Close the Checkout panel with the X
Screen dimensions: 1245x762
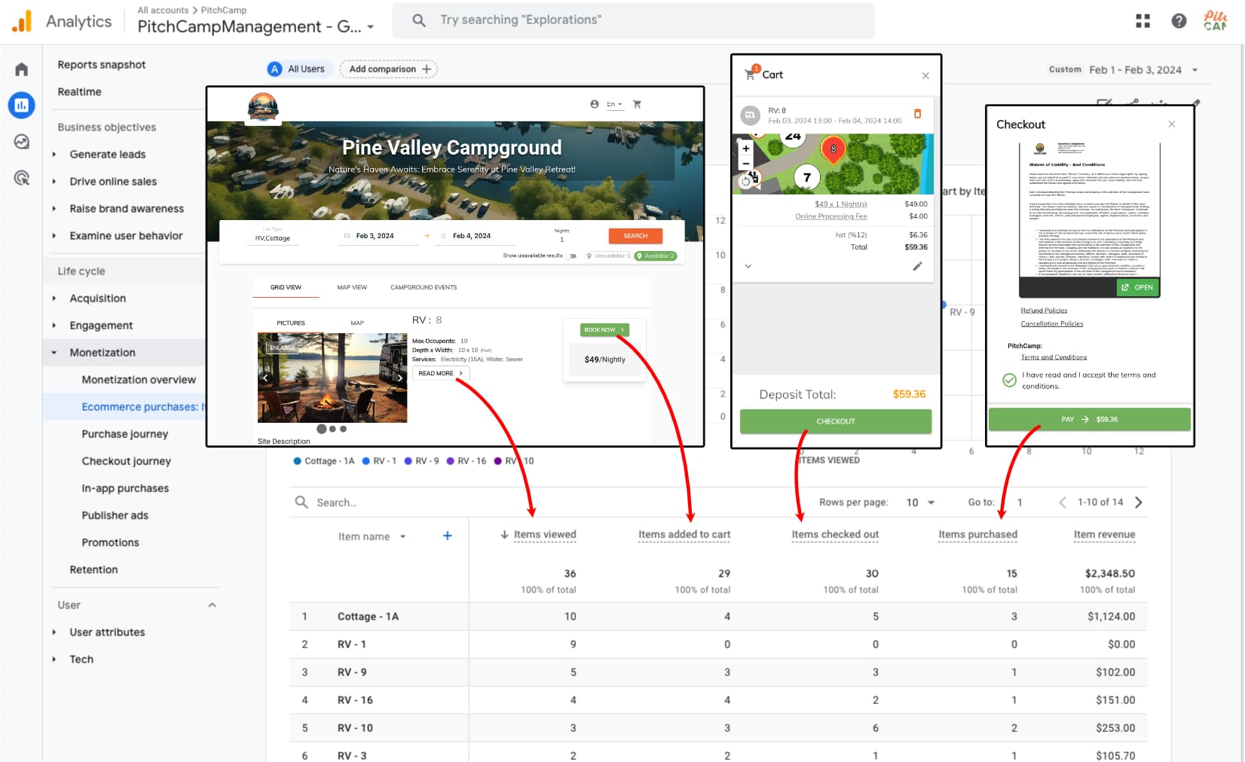pos(1171,124)
